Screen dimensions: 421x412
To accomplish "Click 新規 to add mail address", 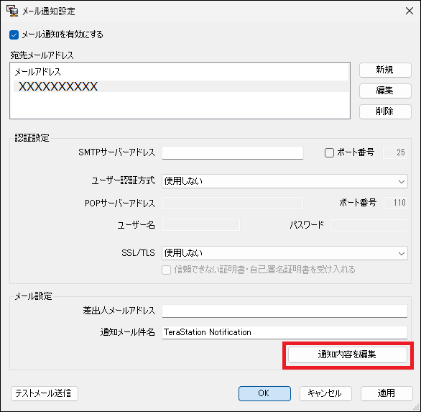I will [x=385, y=70].
